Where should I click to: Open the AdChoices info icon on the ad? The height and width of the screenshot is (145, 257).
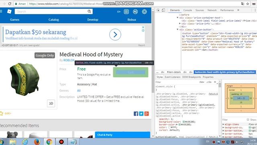point(143,31)
